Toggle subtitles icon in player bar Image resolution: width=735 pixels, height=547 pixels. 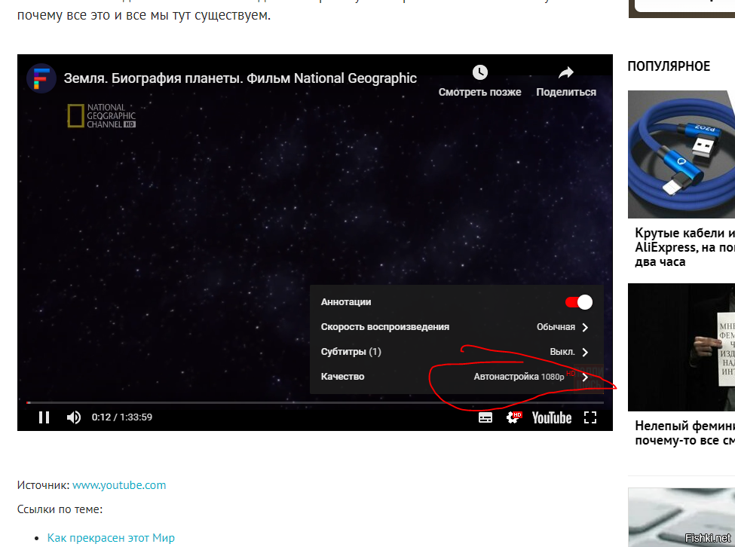[x=485, y=417]
